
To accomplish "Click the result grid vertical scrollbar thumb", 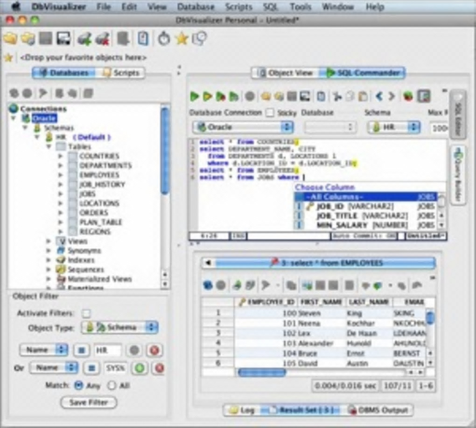I will 430,317.
